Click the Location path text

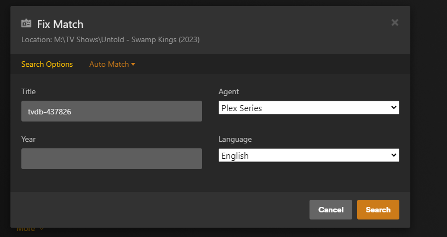point(110,40)
